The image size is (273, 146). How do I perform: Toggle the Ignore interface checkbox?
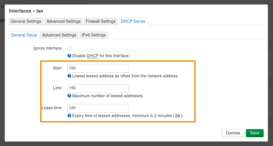click(69, 48)
